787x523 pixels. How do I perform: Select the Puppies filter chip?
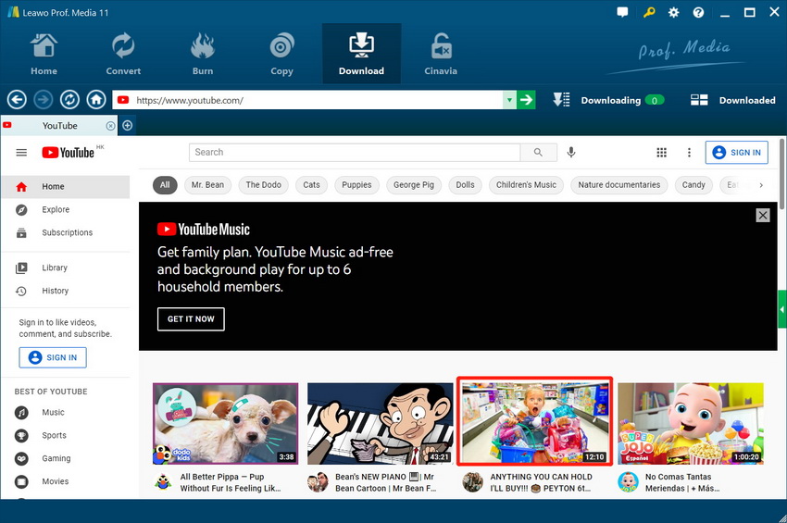click(x=356, y=185)
